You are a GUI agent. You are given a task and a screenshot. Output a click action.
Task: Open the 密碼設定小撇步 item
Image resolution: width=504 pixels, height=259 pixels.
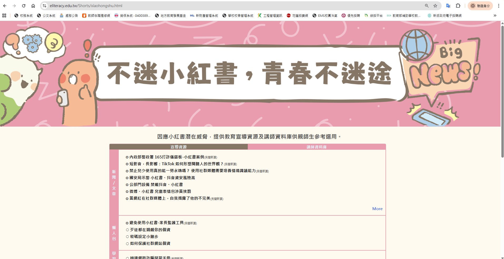pyautogui.click(x=144, y=237)
